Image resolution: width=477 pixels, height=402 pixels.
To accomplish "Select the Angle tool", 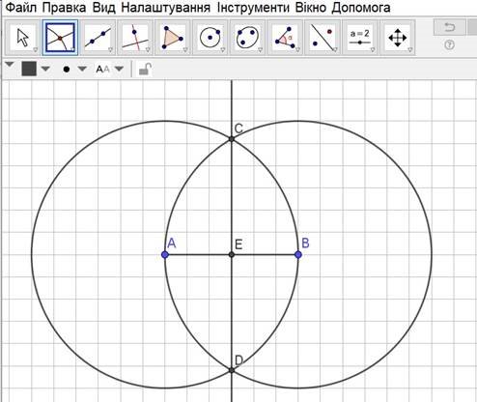I will click(x=285, y=38).
